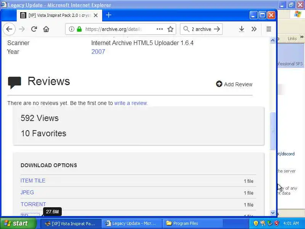Click the '592 Views' text
Viewport: 305px width, 229px height.
pyautogui.click(x=40, y=118)
